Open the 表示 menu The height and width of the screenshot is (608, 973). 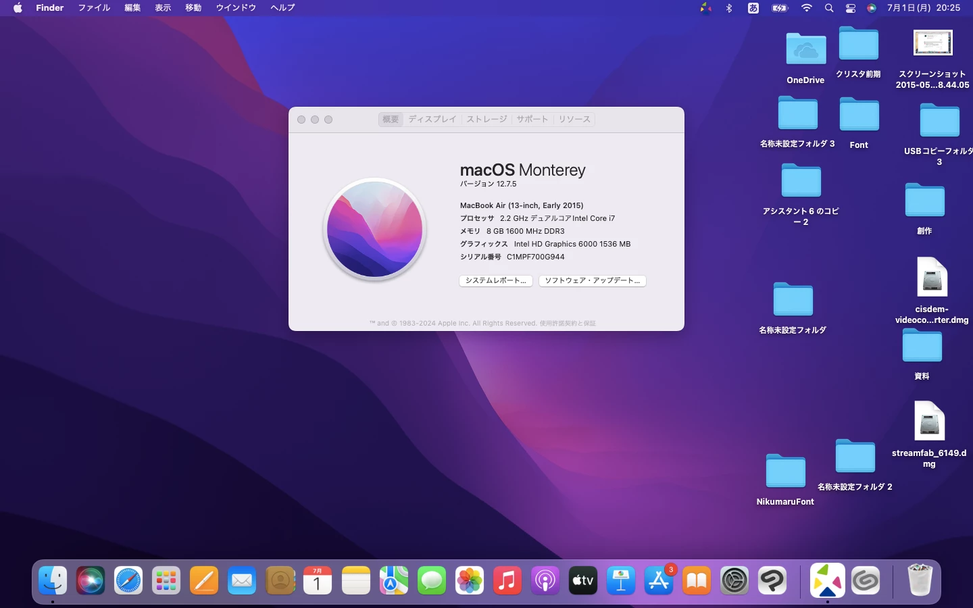[163, 7]
